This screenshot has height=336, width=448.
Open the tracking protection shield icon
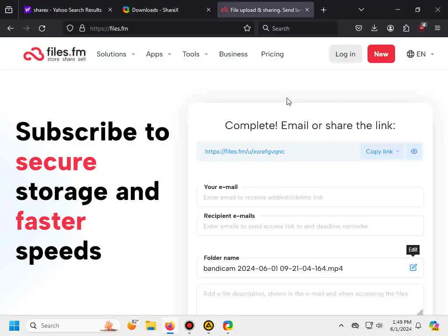pyautogui.click(x=70, y=28)
